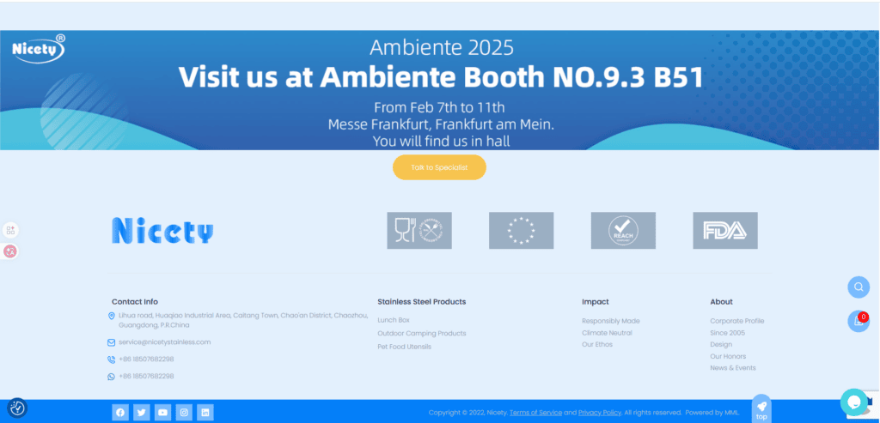Image resolution: width=880 pixels, height=423 pixels.
Task: Open the Since 2005 link
Action: click(727, 333)
